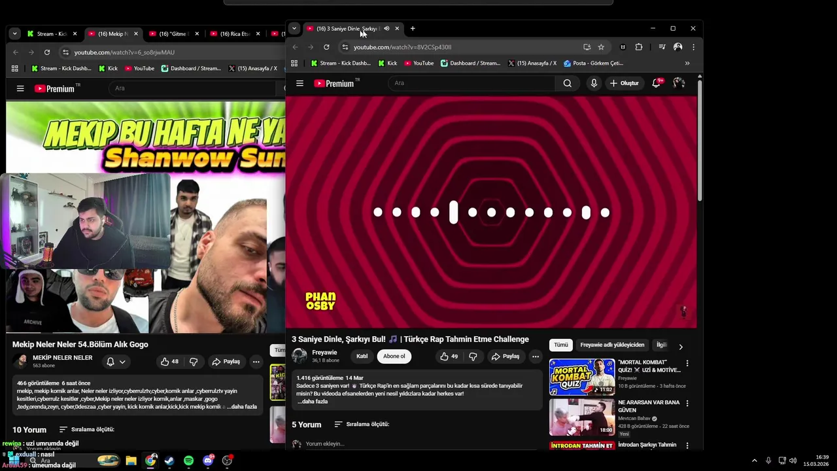Click Katıl button for Freyawie channel
Image resolution: width=837 pixels, height=471 pixels.
(x=362, y=357)
